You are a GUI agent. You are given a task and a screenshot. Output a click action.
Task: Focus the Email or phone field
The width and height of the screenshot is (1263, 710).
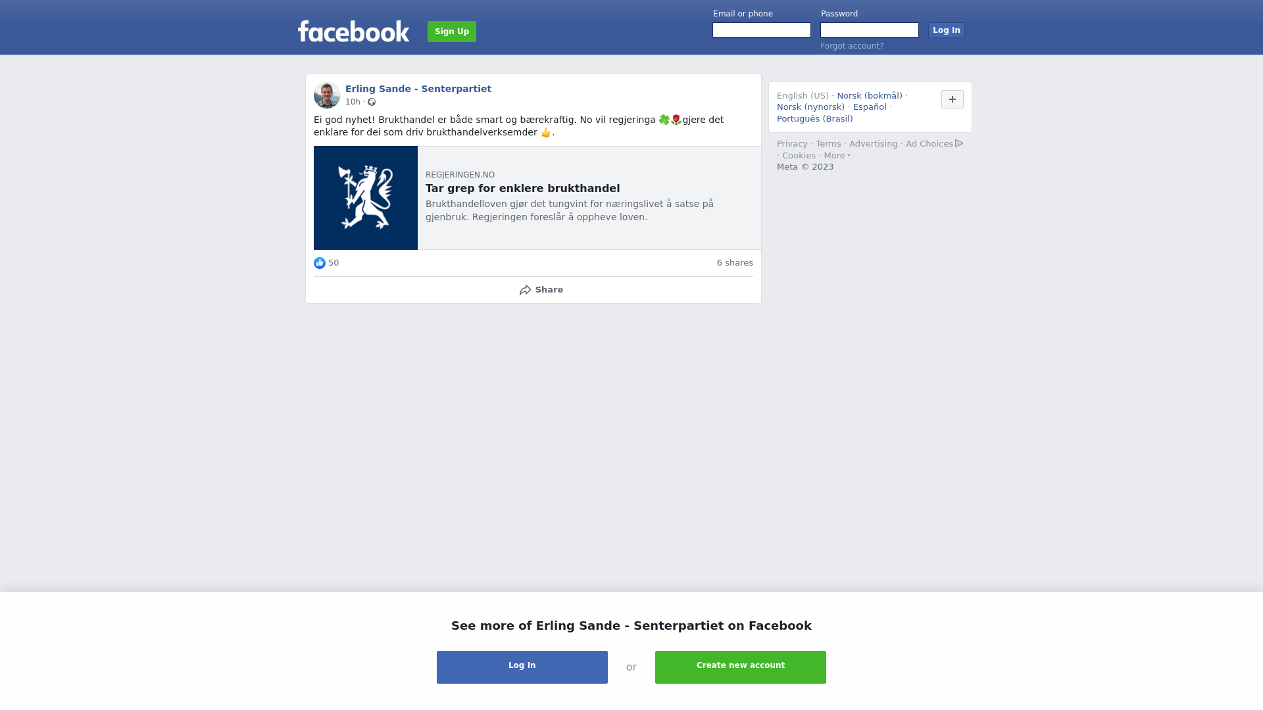pyautogui.click(x=762, y=30)
